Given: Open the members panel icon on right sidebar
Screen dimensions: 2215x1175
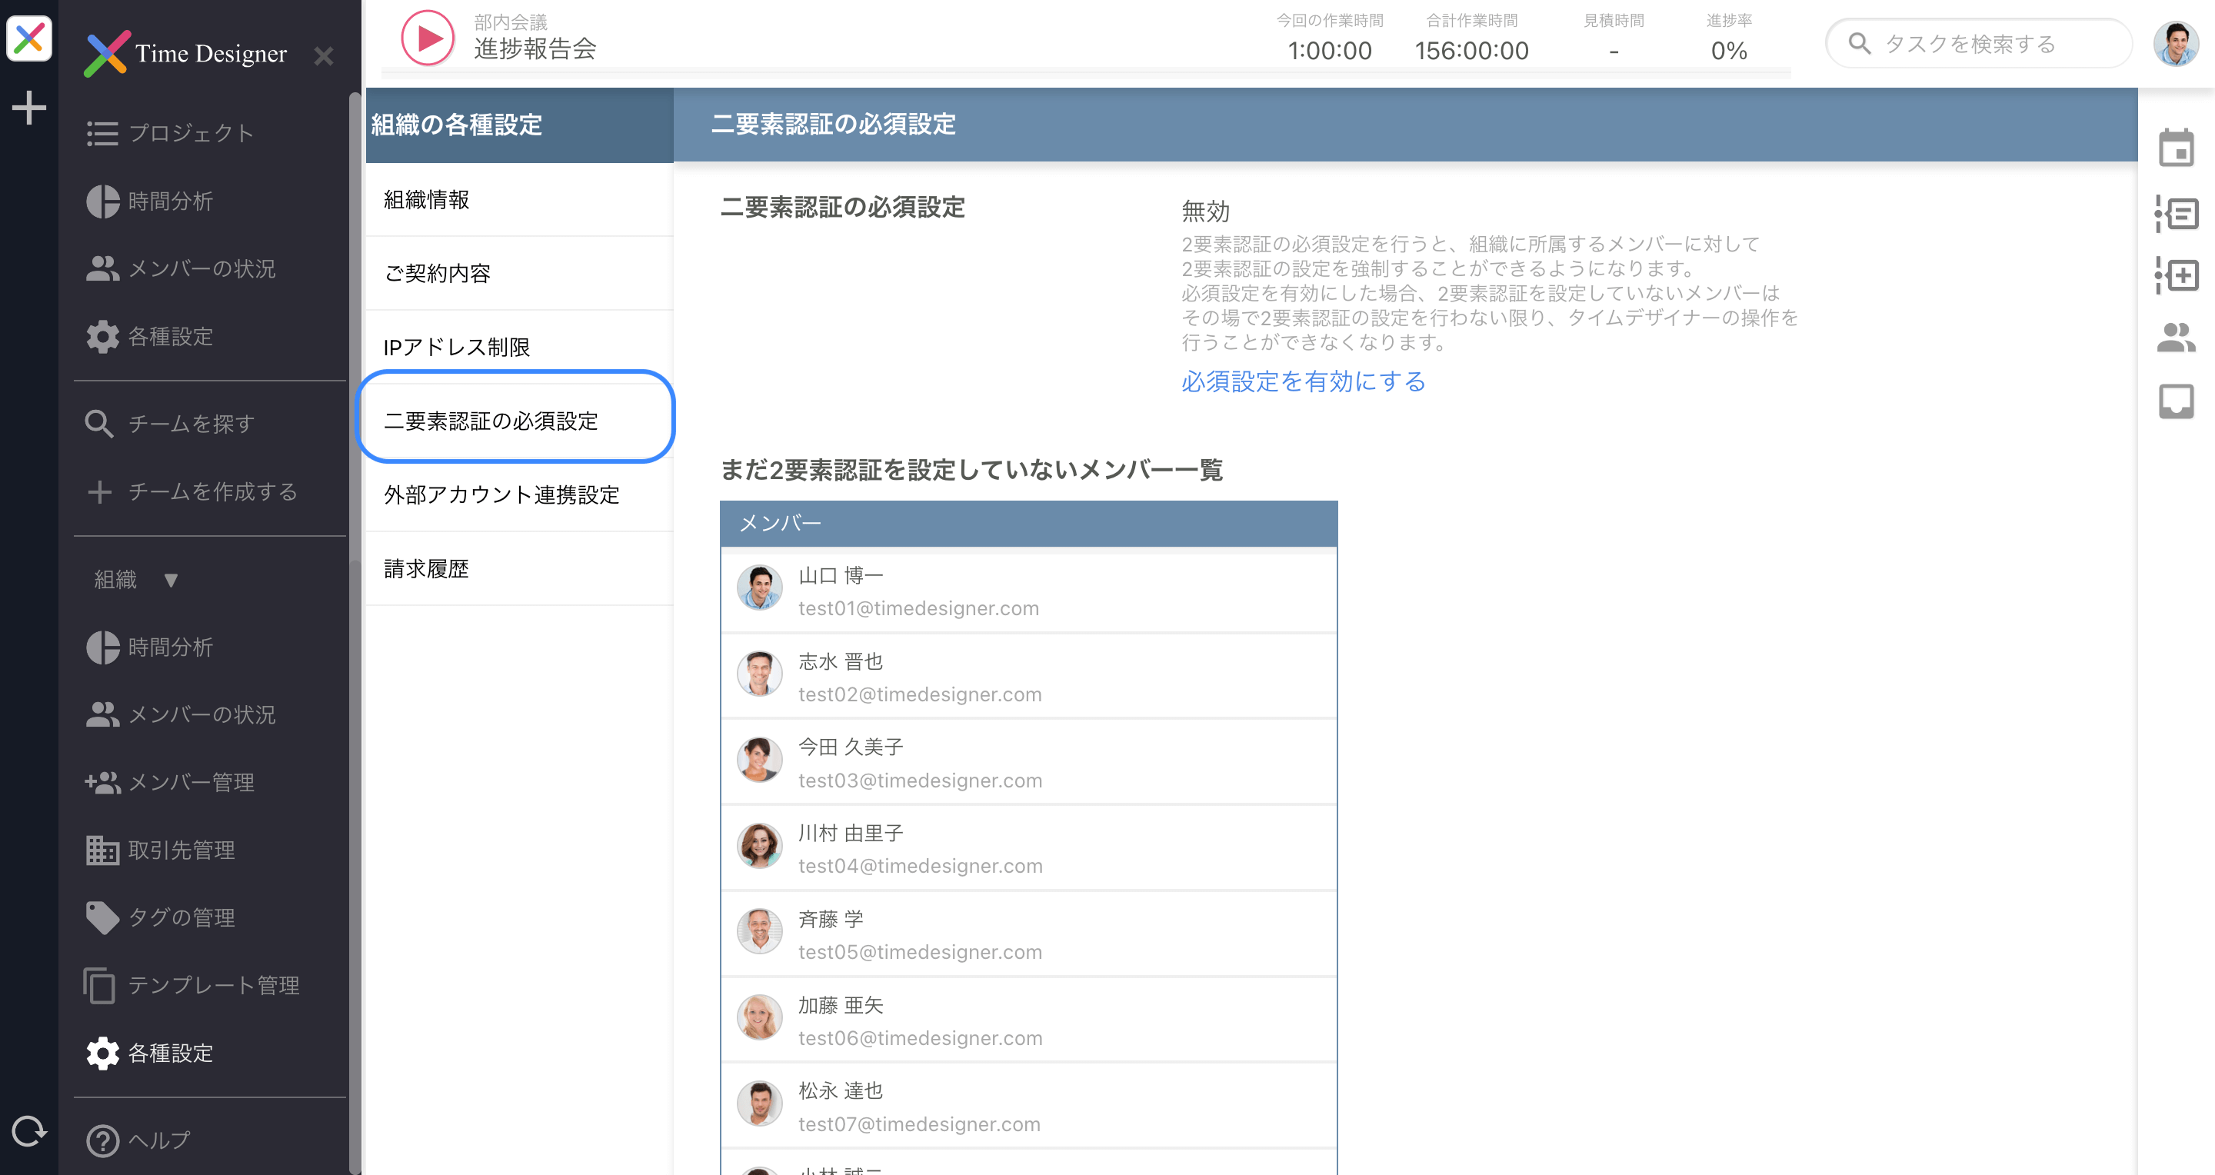Looking at the screenshot, I should coord(2177,338).
